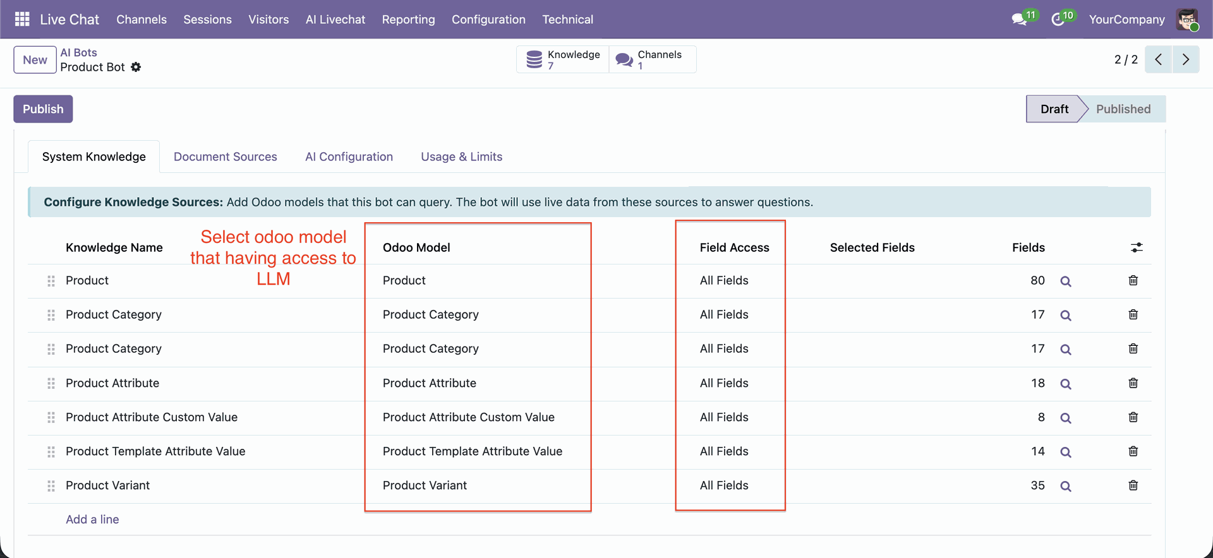The width and height of the screenshot is (1213, 558).
Task: Click the Add a line link
Action: 92,519
